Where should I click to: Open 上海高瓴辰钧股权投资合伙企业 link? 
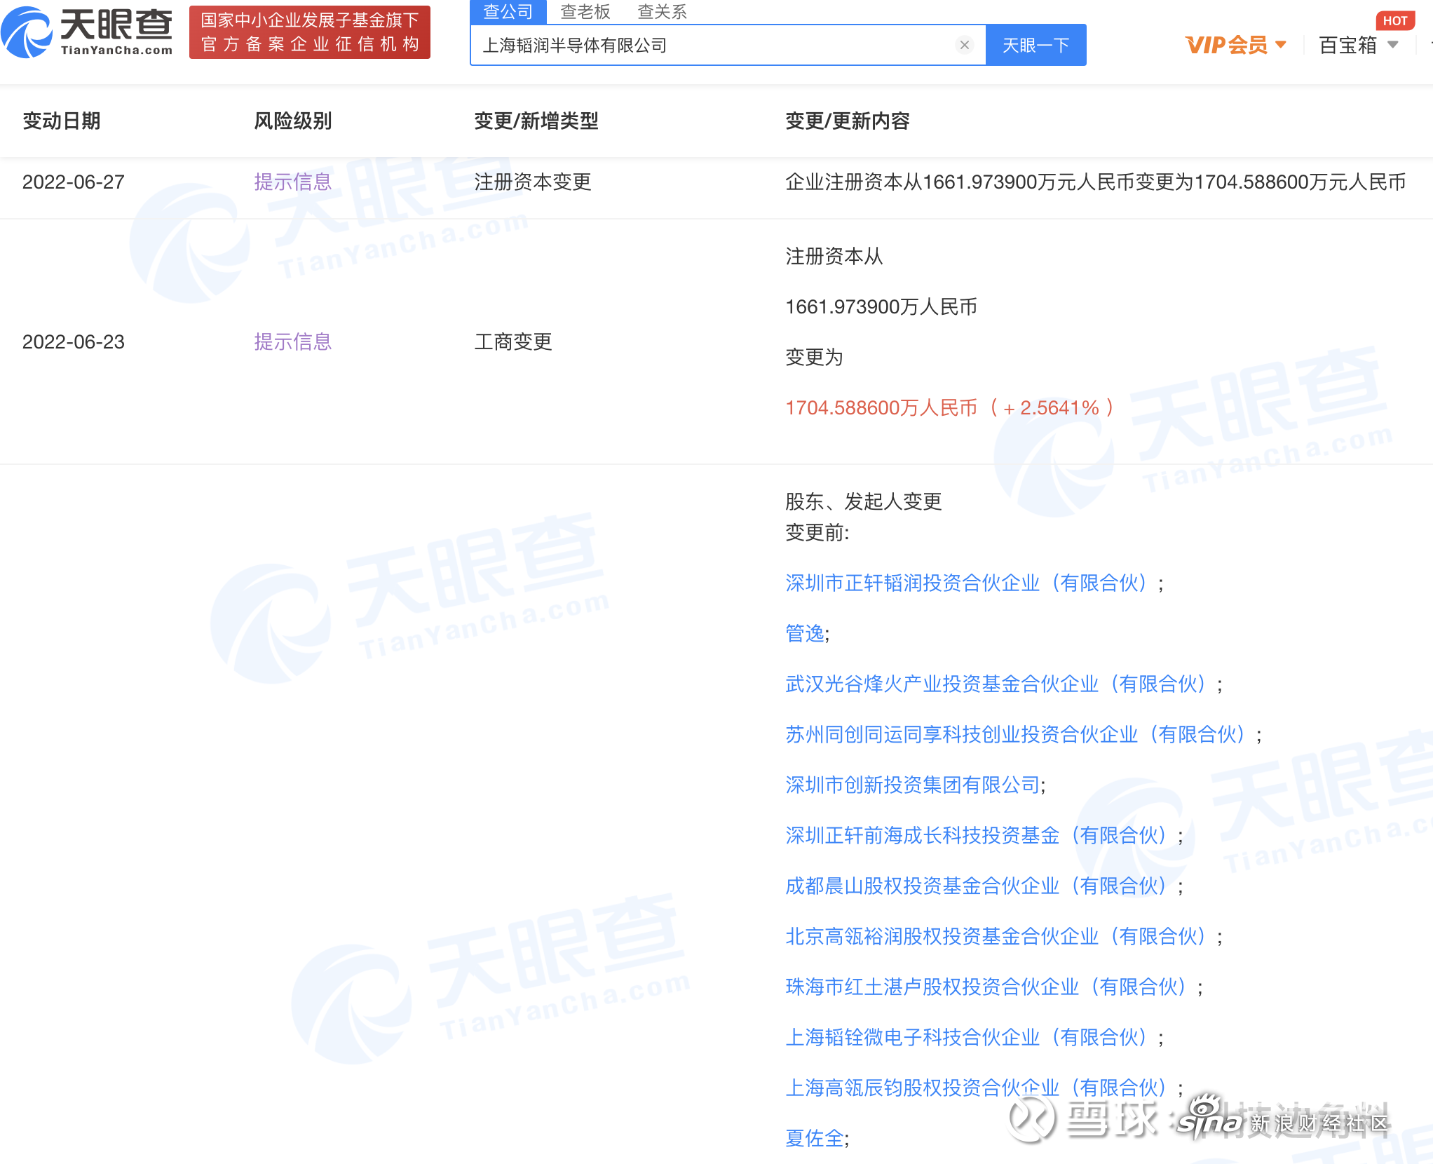tap(977, 1088)
